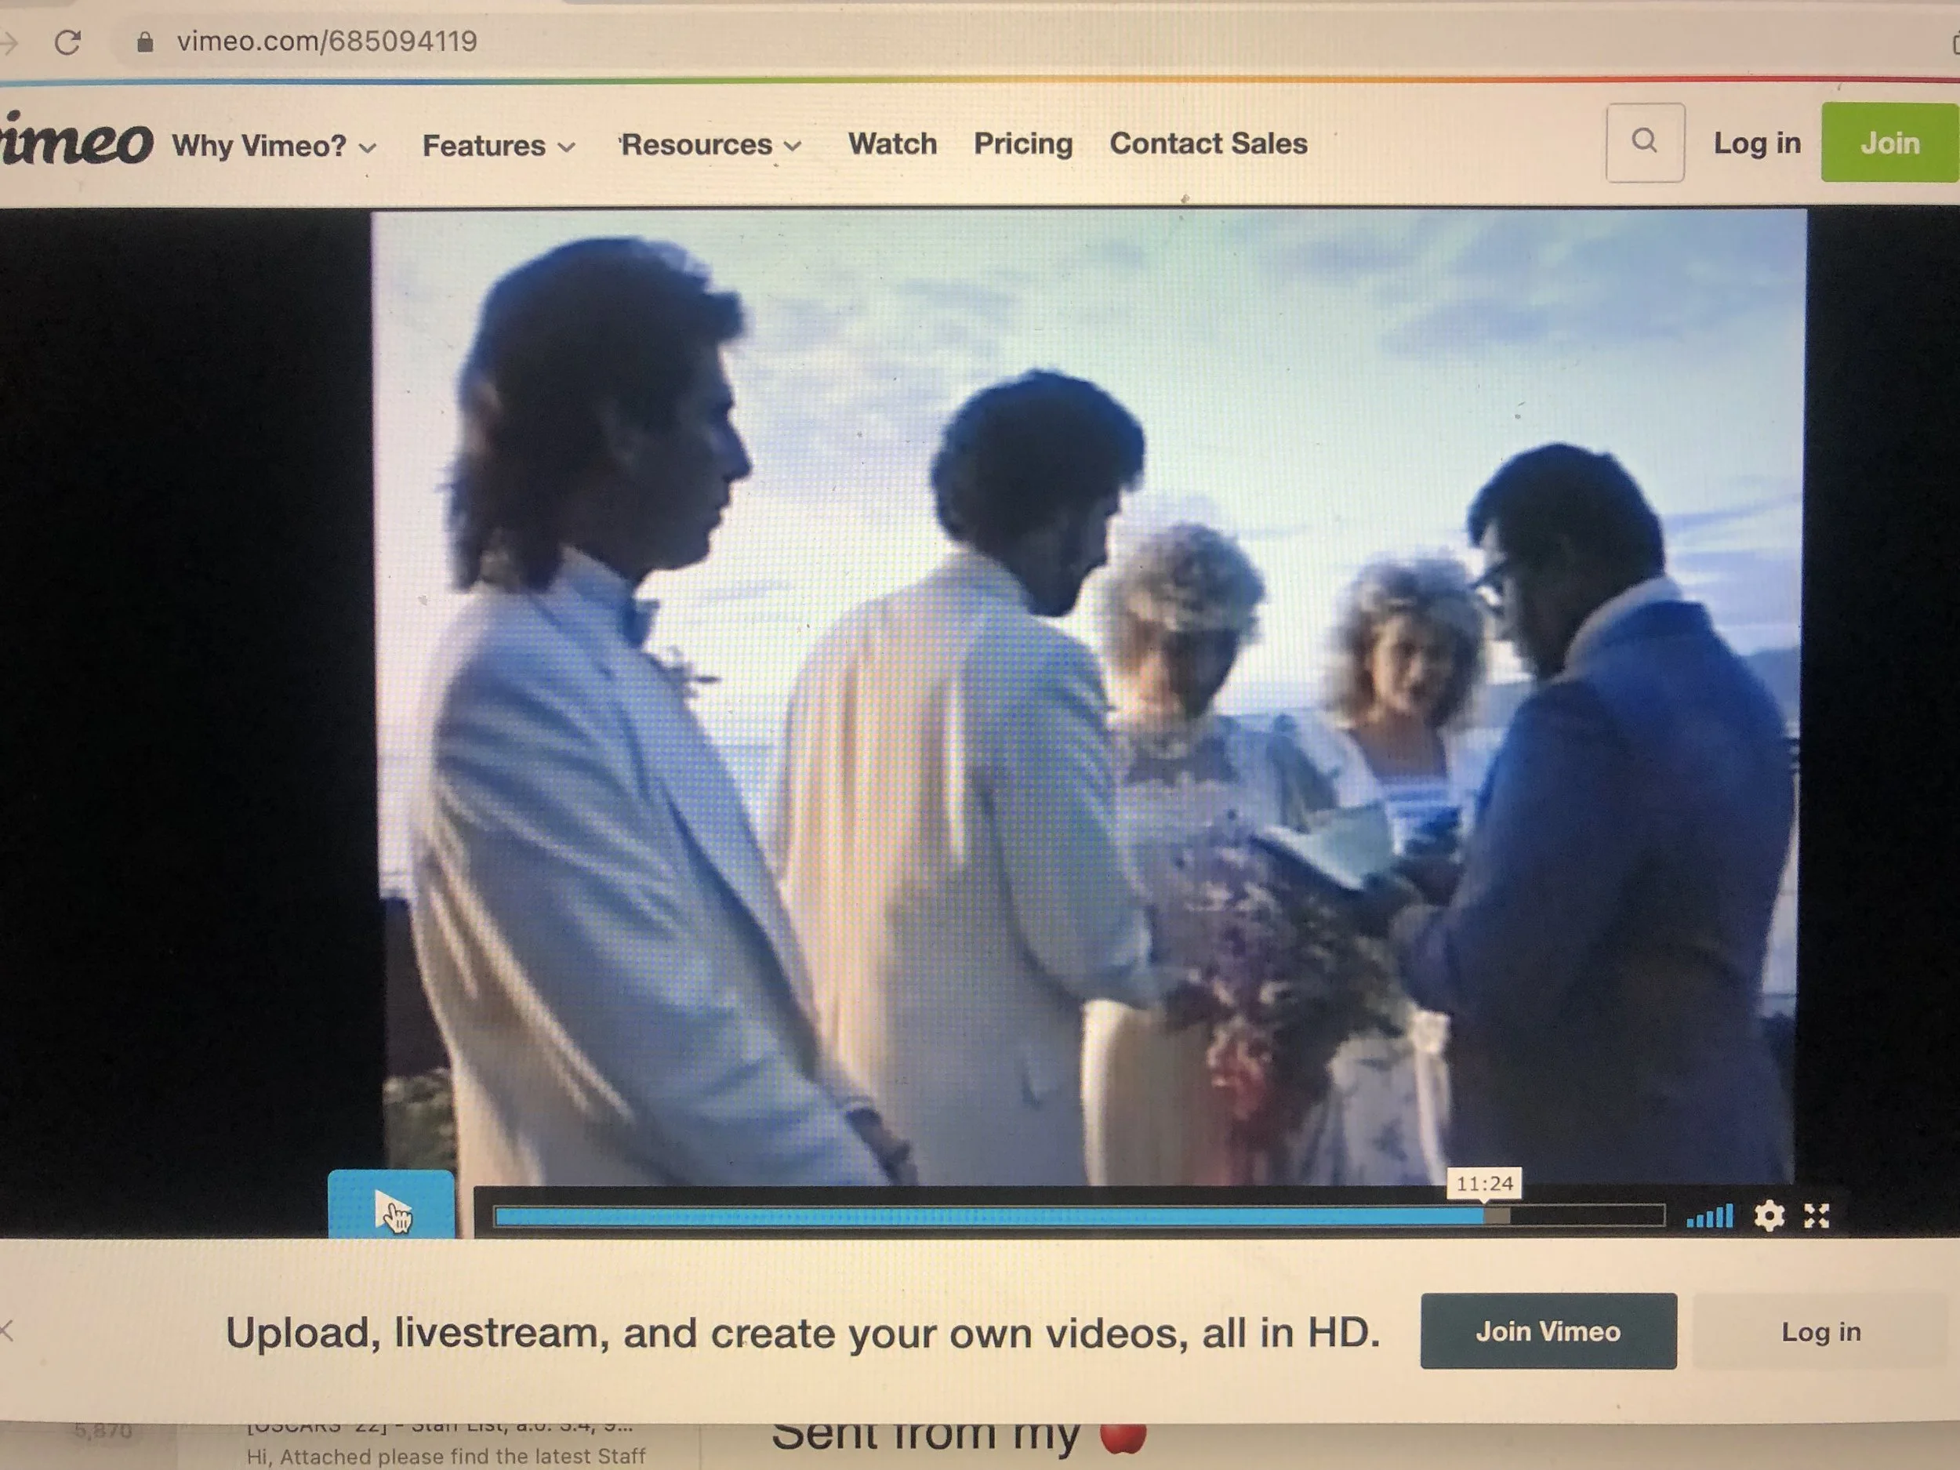Reload the page with refresh icon

pos(68,42)
